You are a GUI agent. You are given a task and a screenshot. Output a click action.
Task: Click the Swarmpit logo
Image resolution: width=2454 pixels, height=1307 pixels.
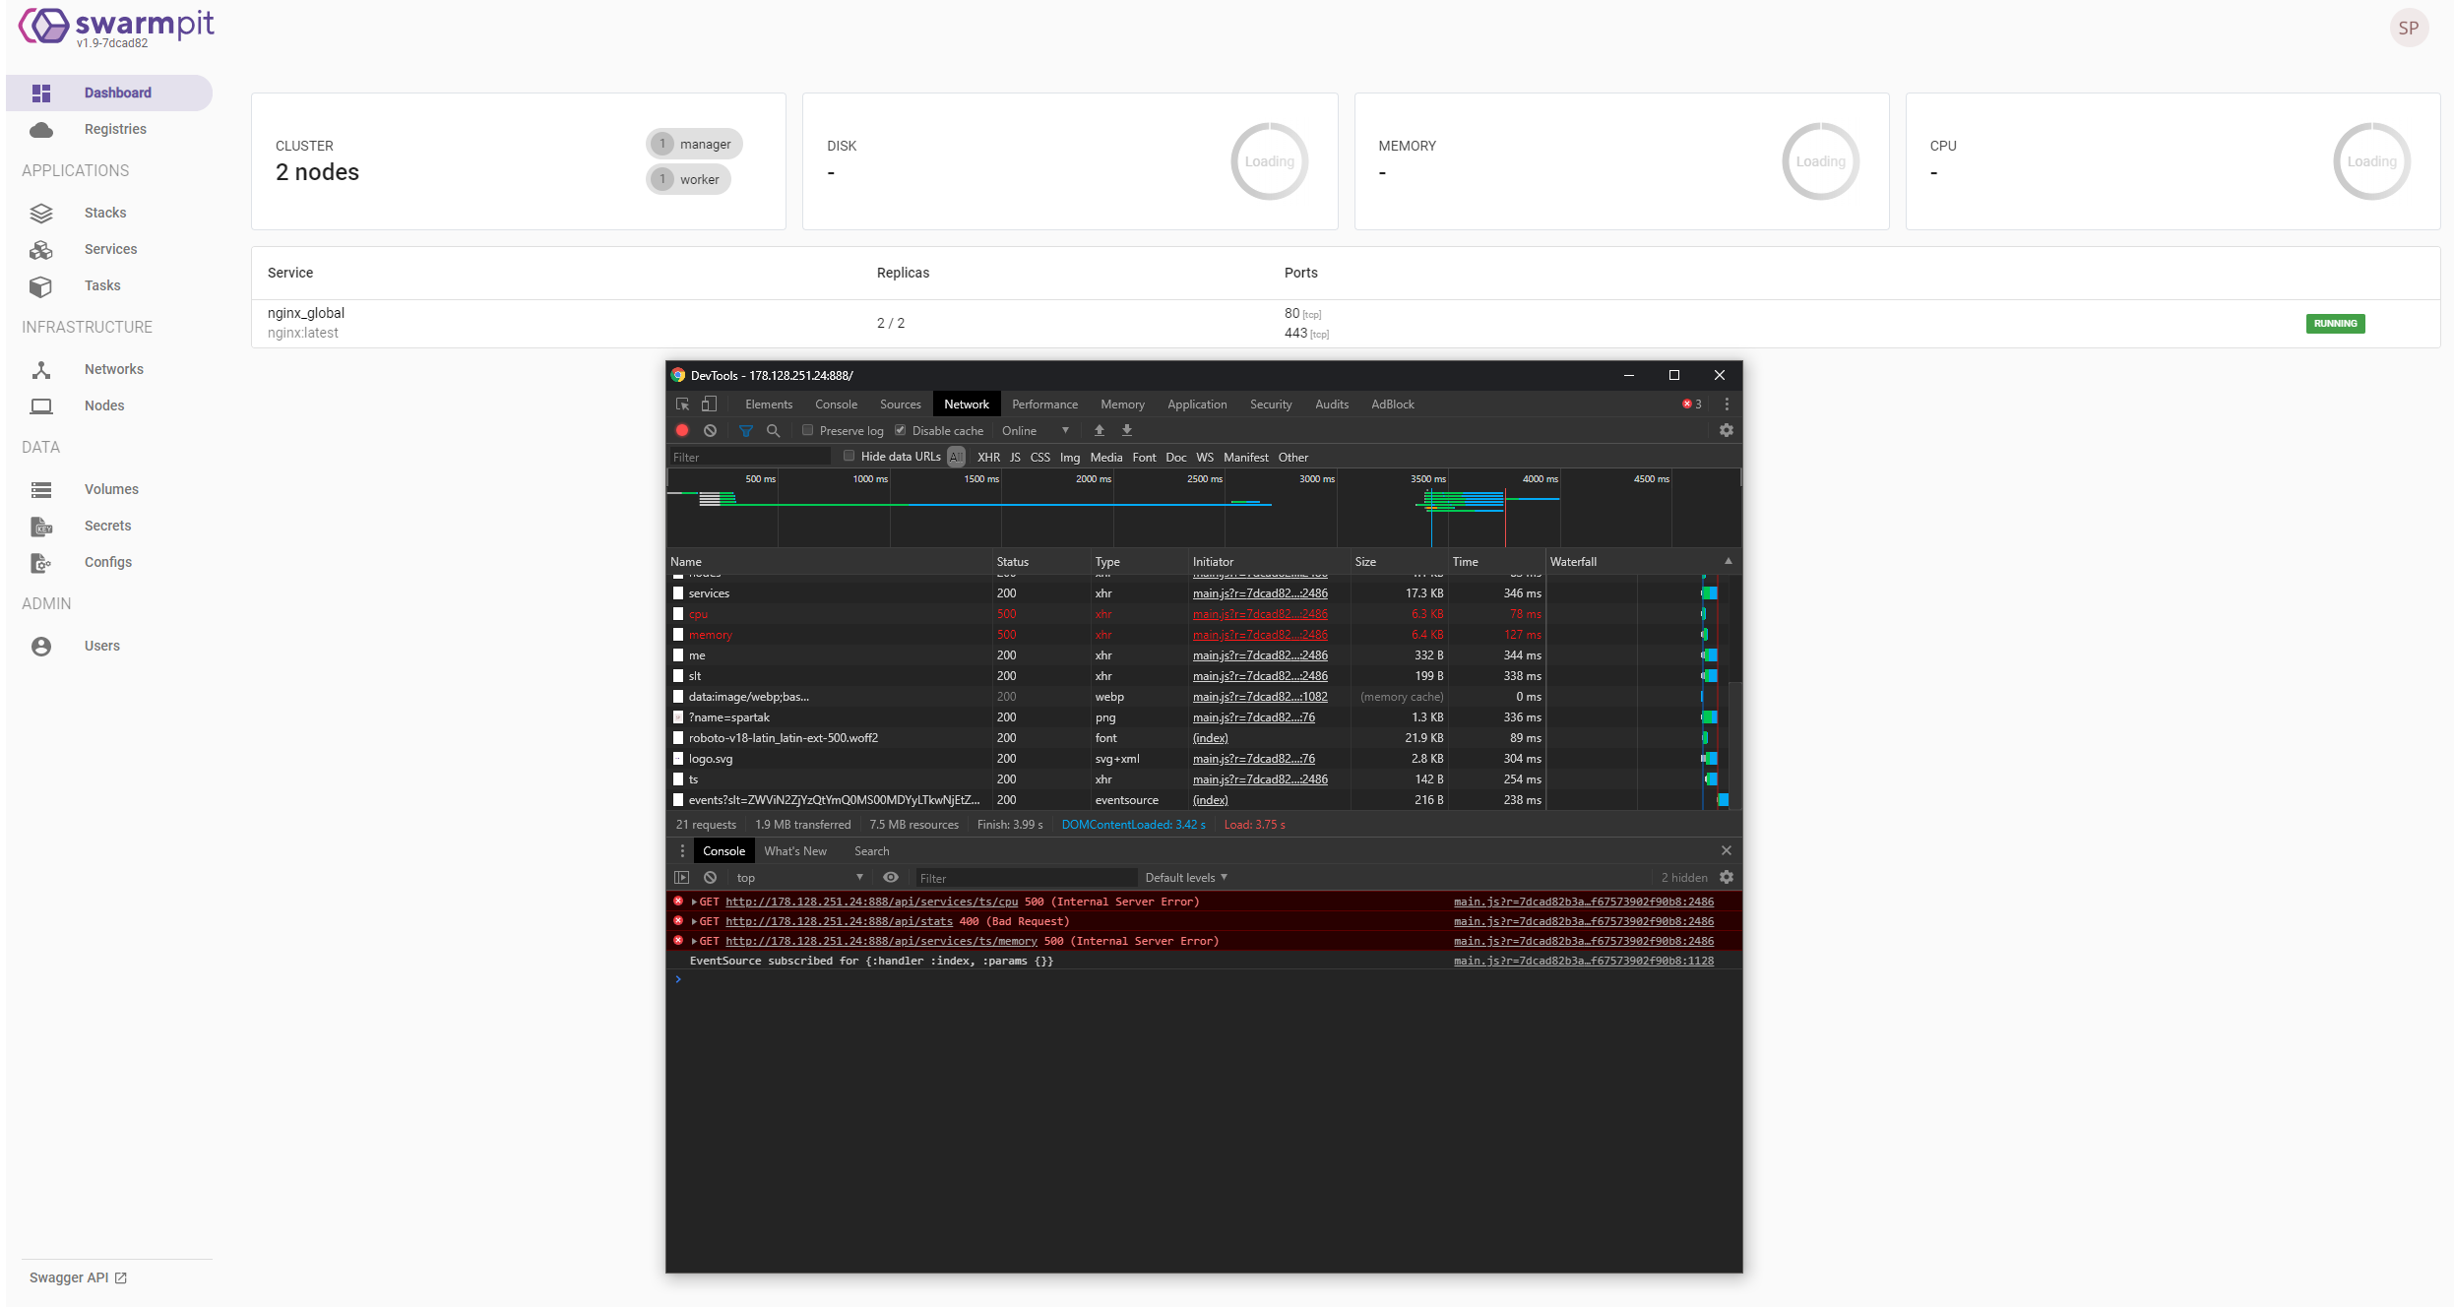tap(116, 27)
